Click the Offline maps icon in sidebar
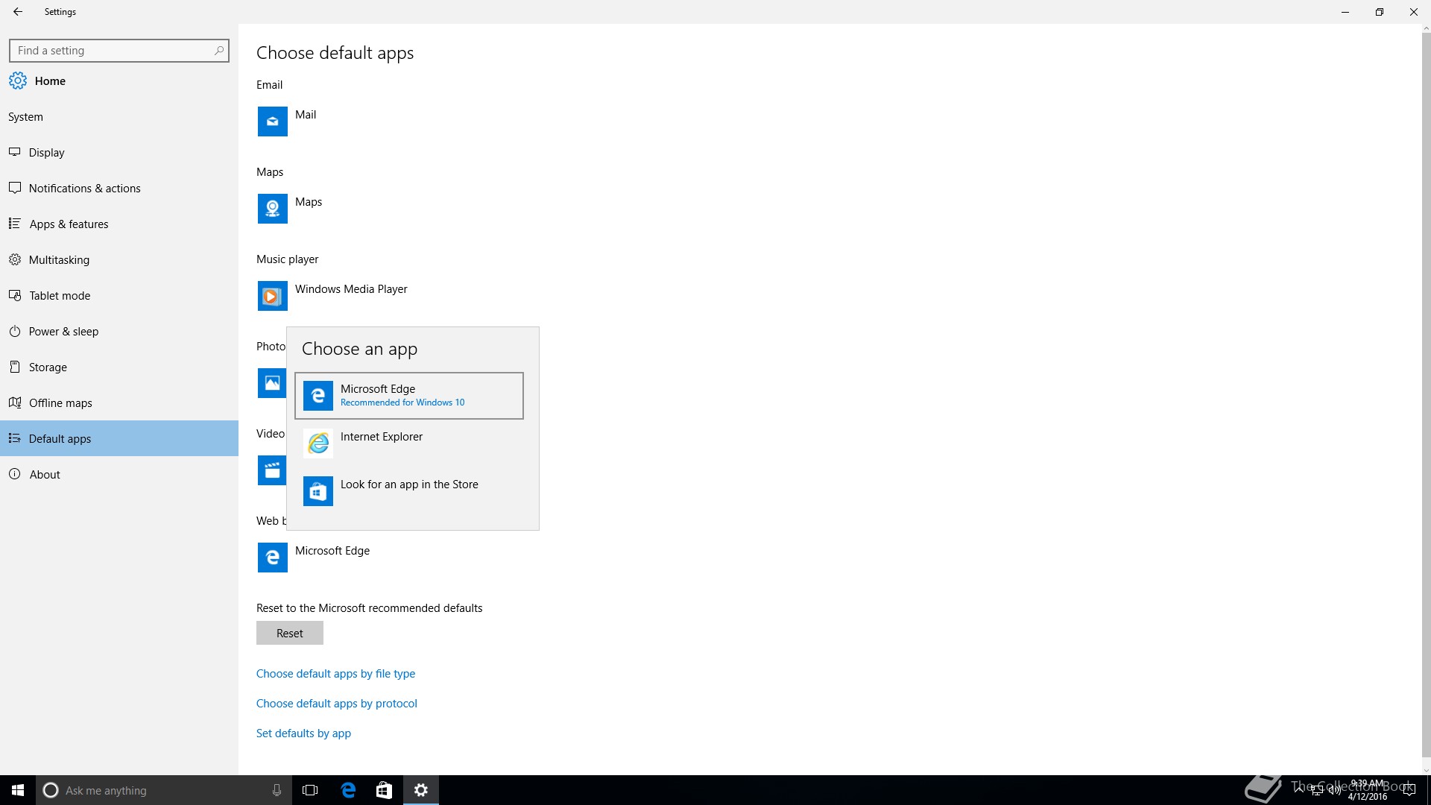The height and width of the screenshot is (805, 1431). pos(15,402)
